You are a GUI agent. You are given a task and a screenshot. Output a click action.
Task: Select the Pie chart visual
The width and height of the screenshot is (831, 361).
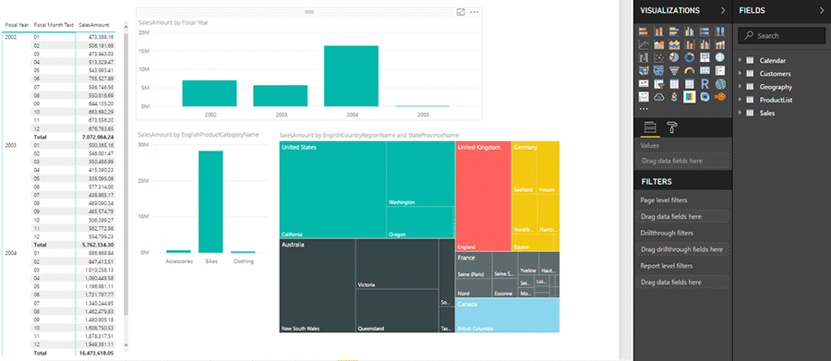674,57
